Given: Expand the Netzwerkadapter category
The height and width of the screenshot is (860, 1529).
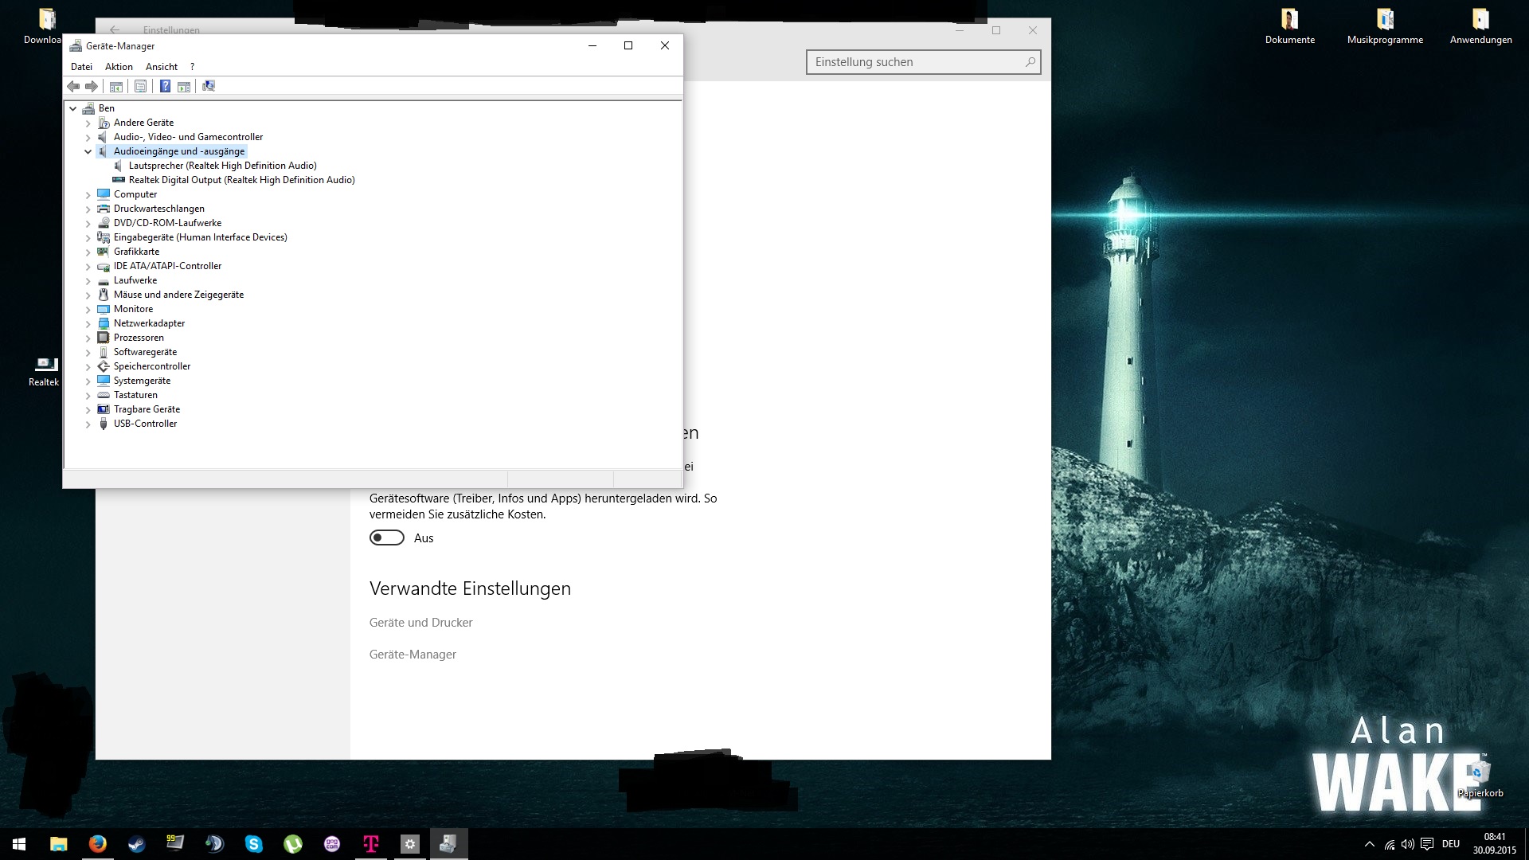Looking at the screenshot, I should click(88, 323).
